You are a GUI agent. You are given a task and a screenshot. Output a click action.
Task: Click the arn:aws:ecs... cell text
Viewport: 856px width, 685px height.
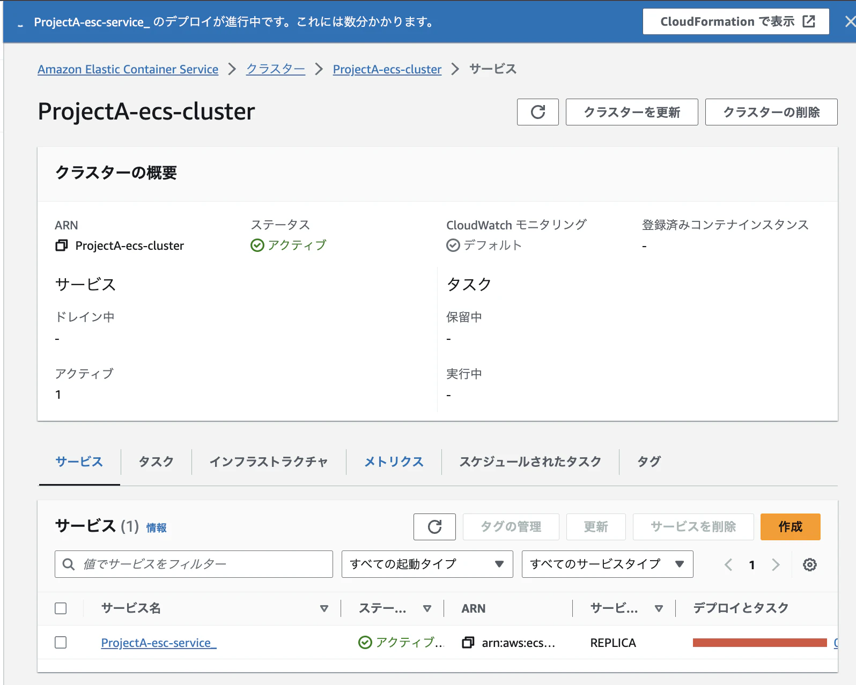tap(519, 643)
